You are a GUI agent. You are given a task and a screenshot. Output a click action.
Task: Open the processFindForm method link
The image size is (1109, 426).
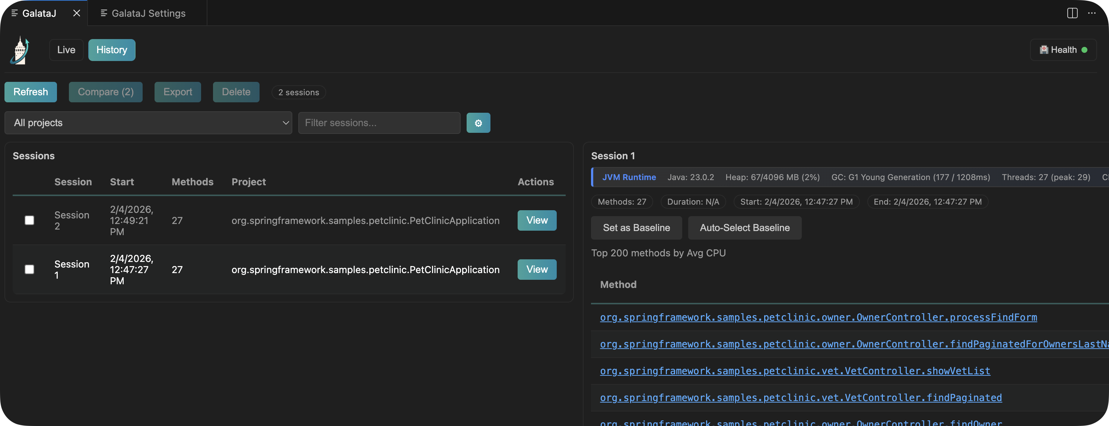point(818,317)
